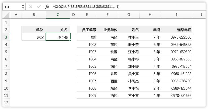Click name cell 江小花
208x109 pixels.
click(x=129, y=52)
